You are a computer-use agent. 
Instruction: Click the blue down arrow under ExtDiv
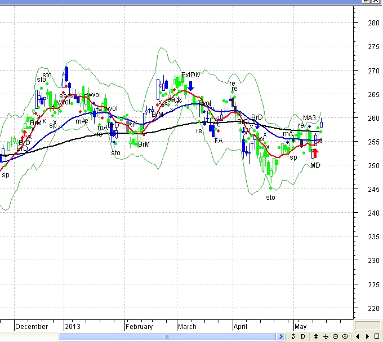(191, 85)
